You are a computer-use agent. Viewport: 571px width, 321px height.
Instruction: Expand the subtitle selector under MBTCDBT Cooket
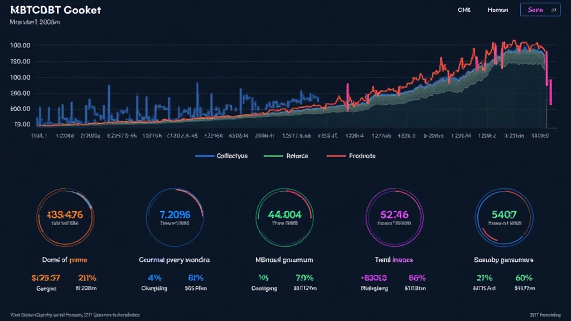(35, 23)
